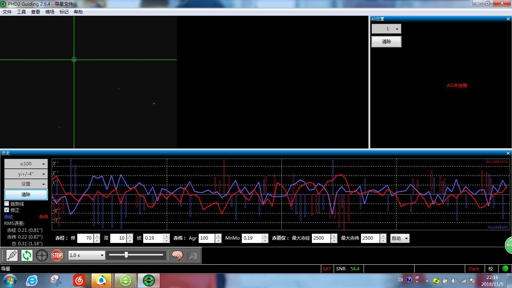Click the 修 input field showing 70
Image resolution: width=512 pixels, height=288 pixels.
tap(85, 238)
